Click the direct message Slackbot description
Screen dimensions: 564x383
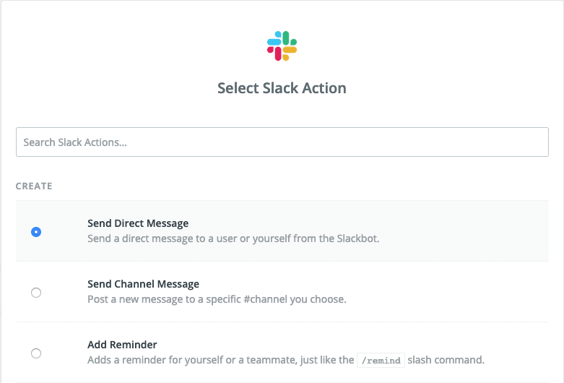point(233,238)
